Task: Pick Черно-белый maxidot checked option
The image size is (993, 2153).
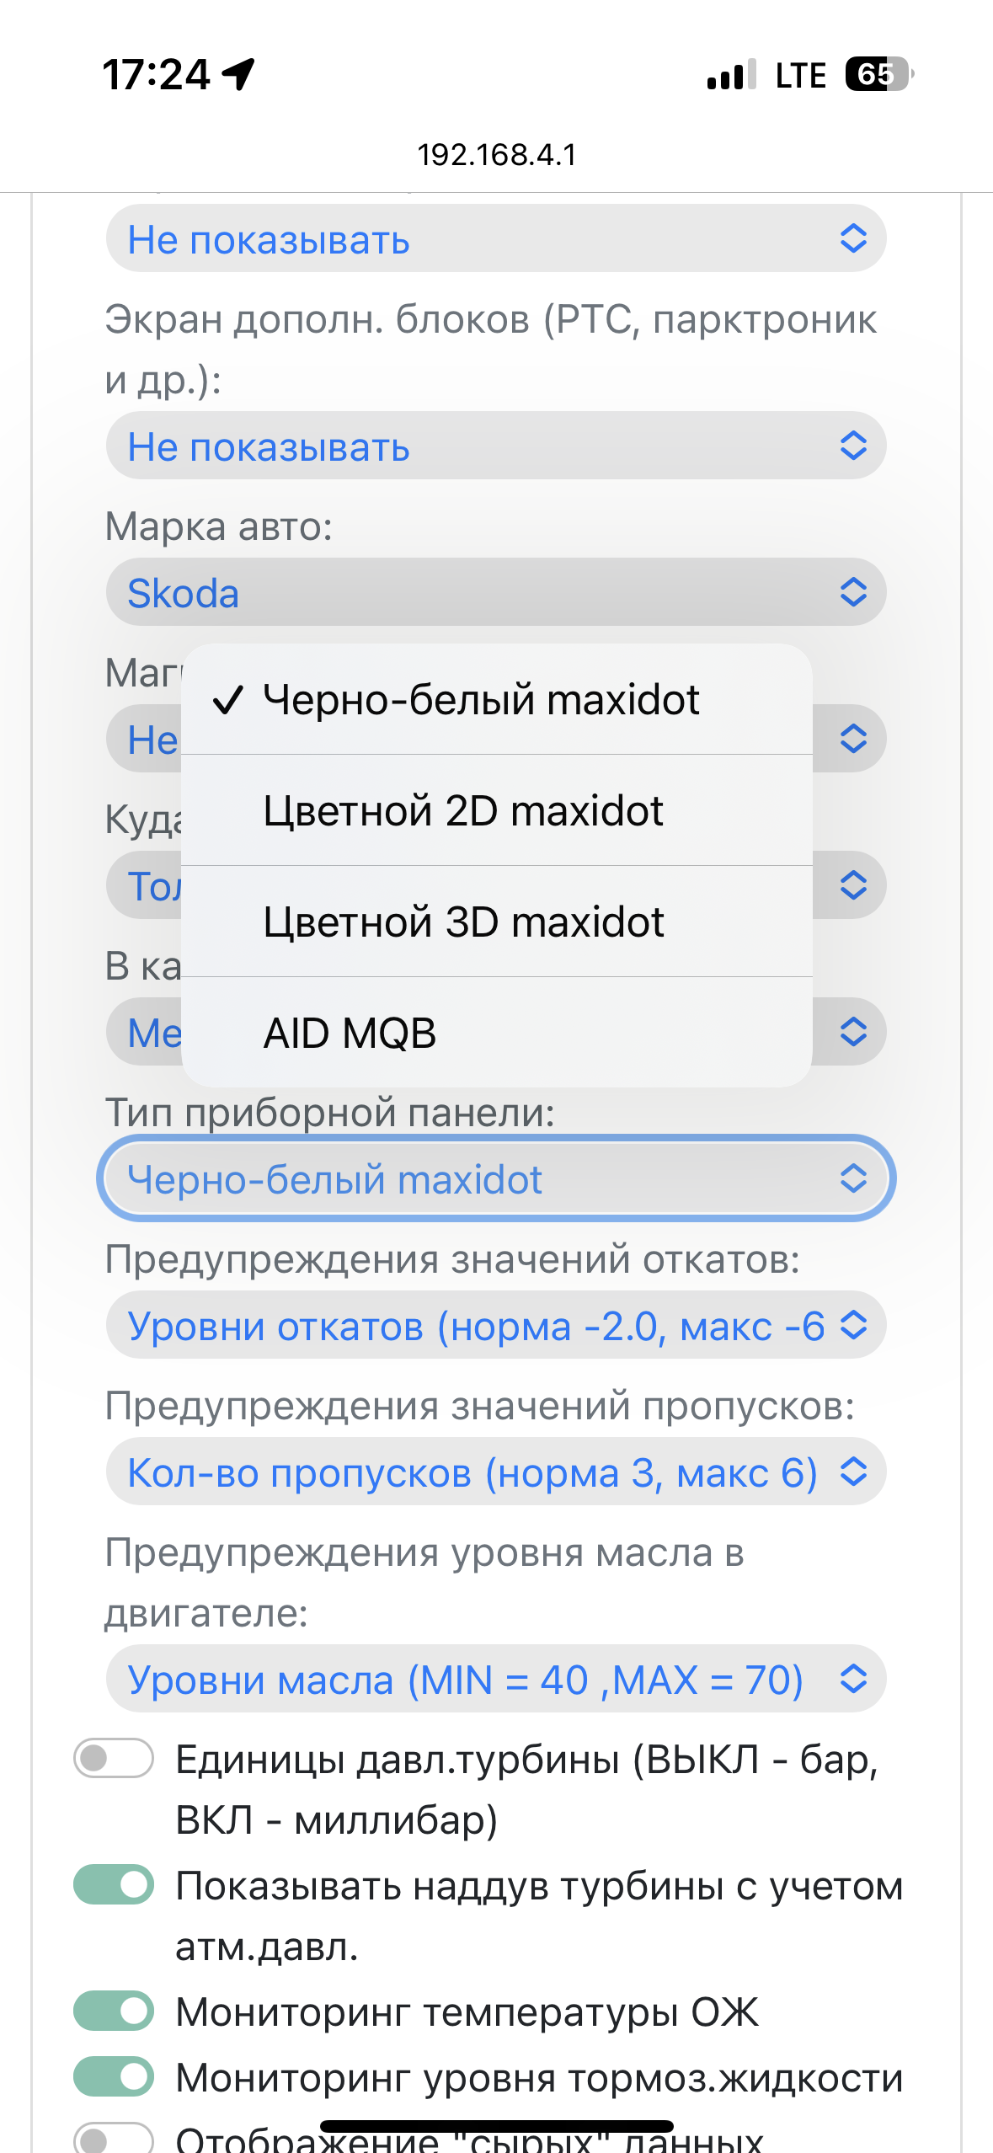Action: click(496, 699)
